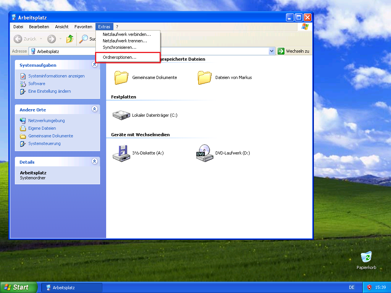Viewport: 391px width, 293px height.
Task: Click the DE language indicator
Action: coord(352,287)
